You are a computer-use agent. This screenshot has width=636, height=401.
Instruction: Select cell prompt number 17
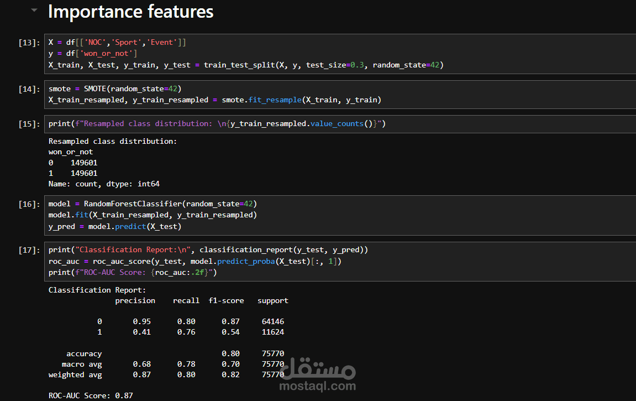coord(29,250)
